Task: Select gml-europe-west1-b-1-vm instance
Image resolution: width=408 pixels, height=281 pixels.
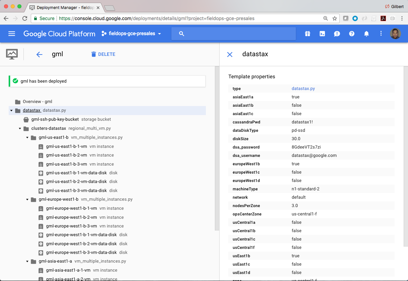Action: [72, 208]
